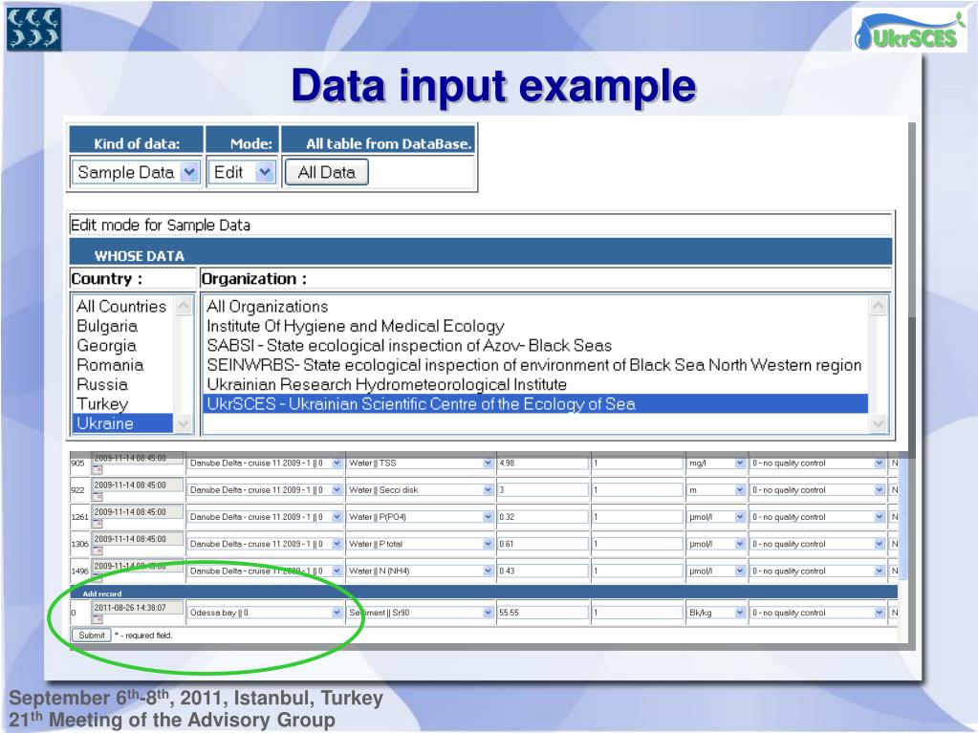This screenshot has height=733, width=978.
Task: Select Romania in Country list
Action: (x=121, y=365)
